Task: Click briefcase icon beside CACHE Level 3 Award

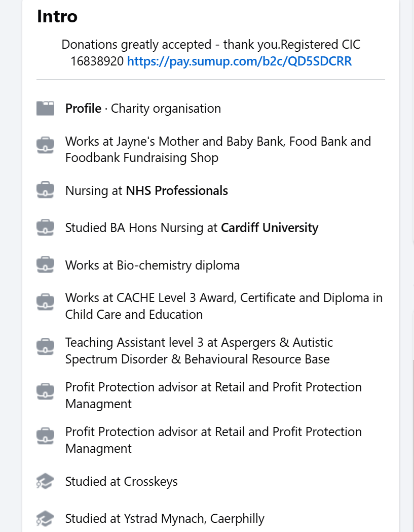Action: pos(46,302)
